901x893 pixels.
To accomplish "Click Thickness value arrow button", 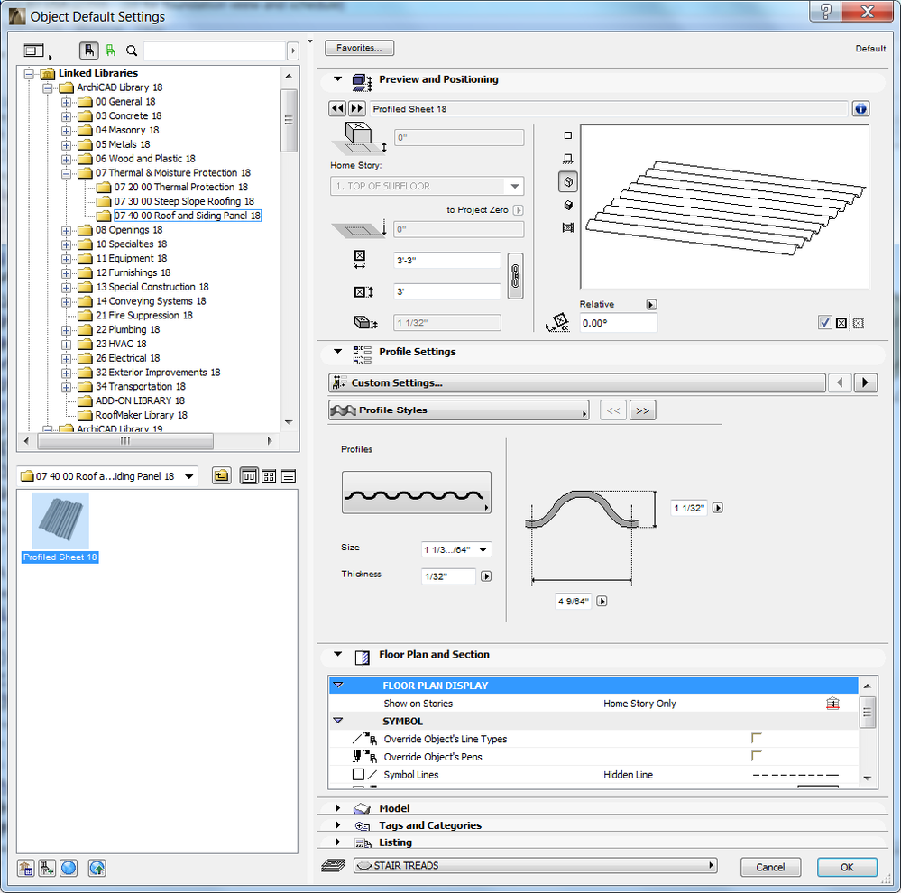I will [486, 576].
